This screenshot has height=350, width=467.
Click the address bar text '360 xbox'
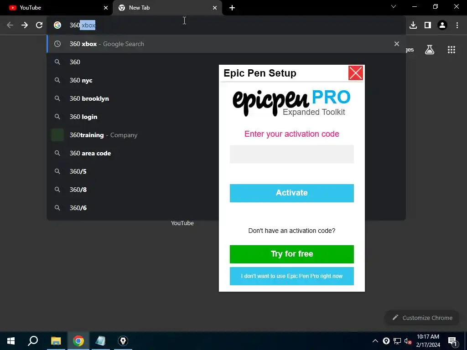click(x=83, y=26)
